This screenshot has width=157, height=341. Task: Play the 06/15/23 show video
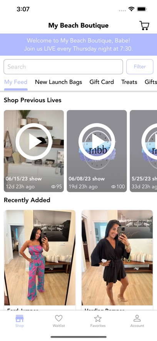click(x=34, y=142)
